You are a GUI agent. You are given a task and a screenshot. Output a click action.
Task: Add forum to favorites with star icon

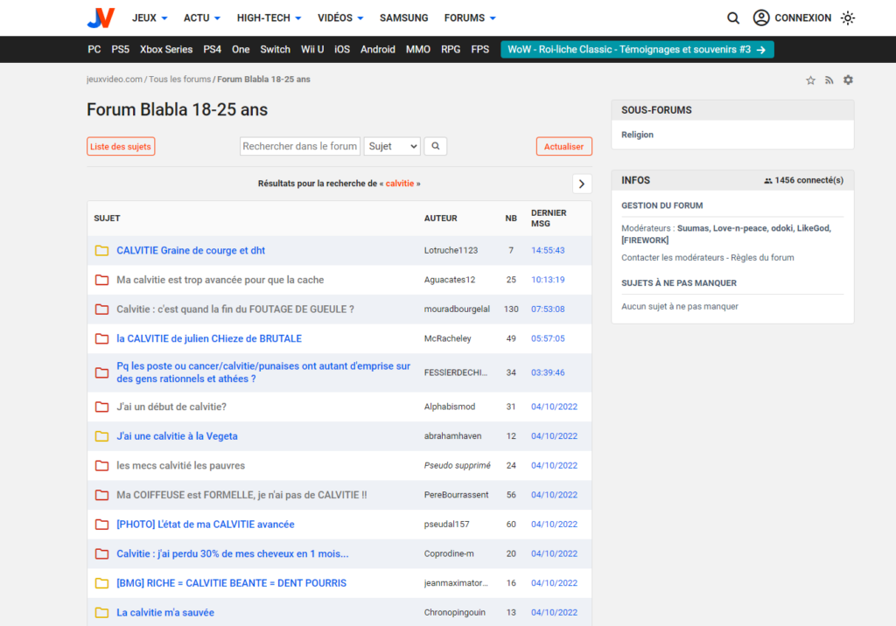[810, 80]
